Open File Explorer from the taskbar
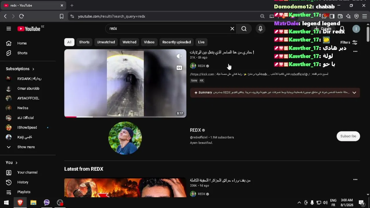Image resolution: width=370 pixels, height=208 pixels. coord(33,203)
